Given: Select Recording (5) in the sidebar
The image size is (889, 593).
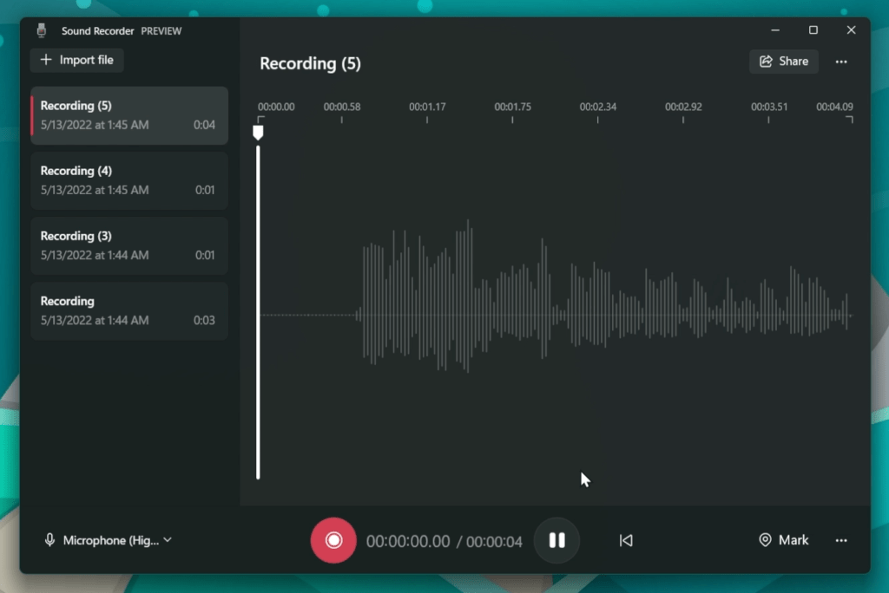Looking at the screenshot, I should [x=128, y=115].
